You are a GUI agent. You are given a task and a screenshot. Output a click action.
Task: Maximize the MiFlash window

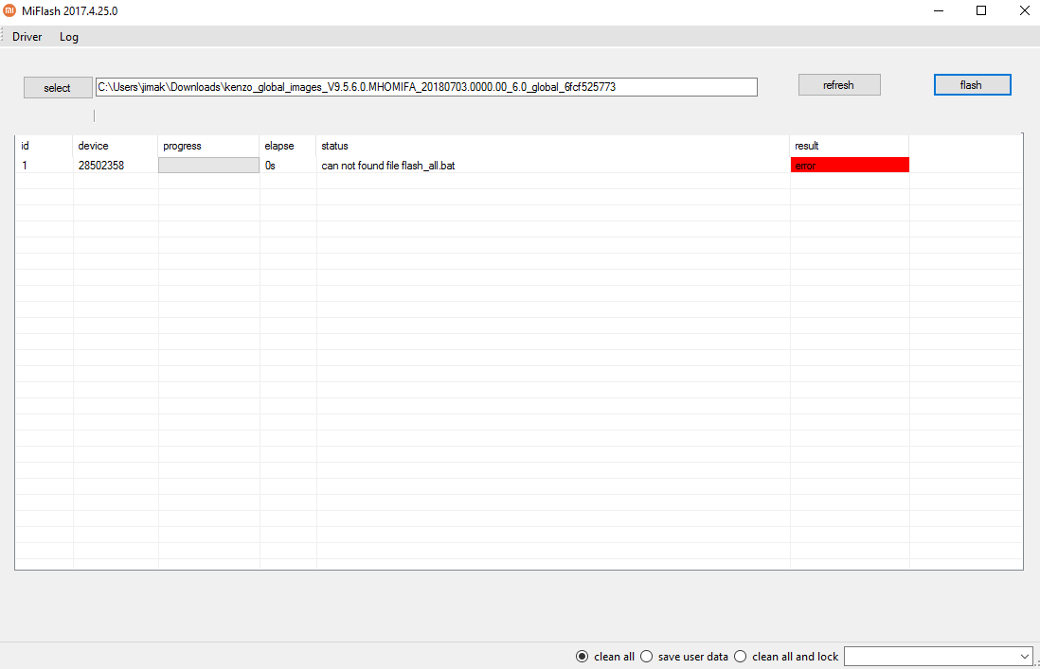pyautogui.click(x=981, y=10)
